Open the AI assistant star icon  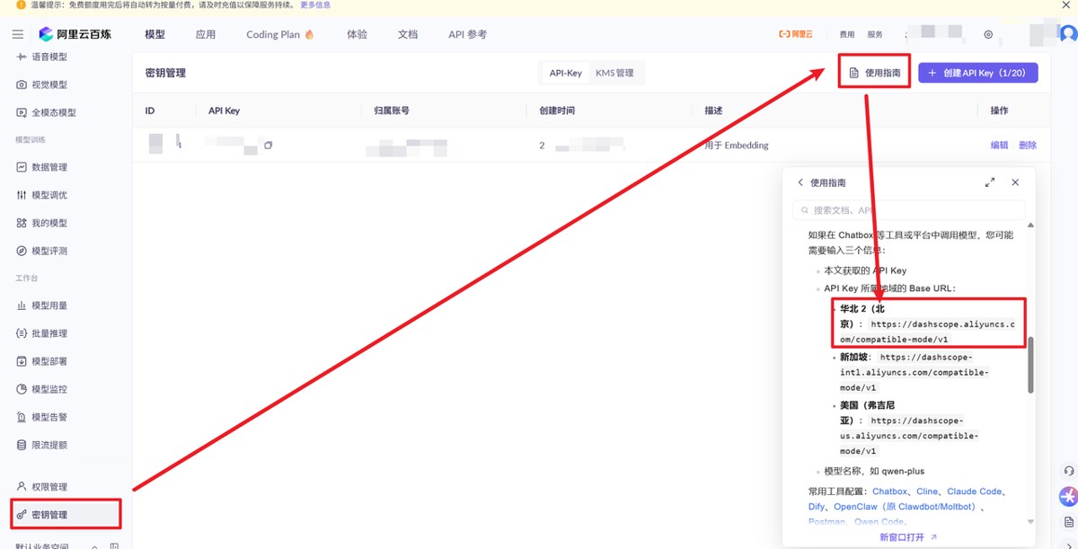pyautogui.click(x=1068, y=496)
